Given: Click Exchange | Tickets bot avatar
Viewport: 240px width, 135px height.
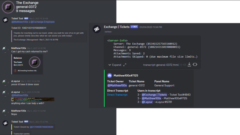Looking at the screenshot, I should 97,29.
